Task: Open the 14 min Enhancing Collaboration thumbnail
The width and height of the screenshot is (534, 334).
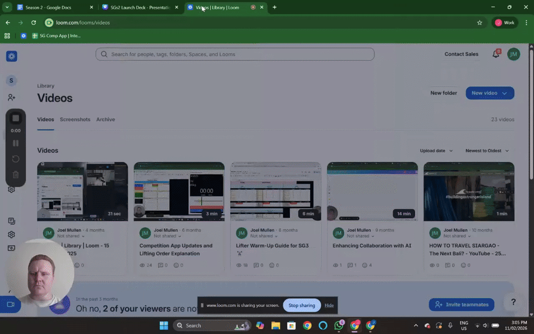Action: coord(372,192)
